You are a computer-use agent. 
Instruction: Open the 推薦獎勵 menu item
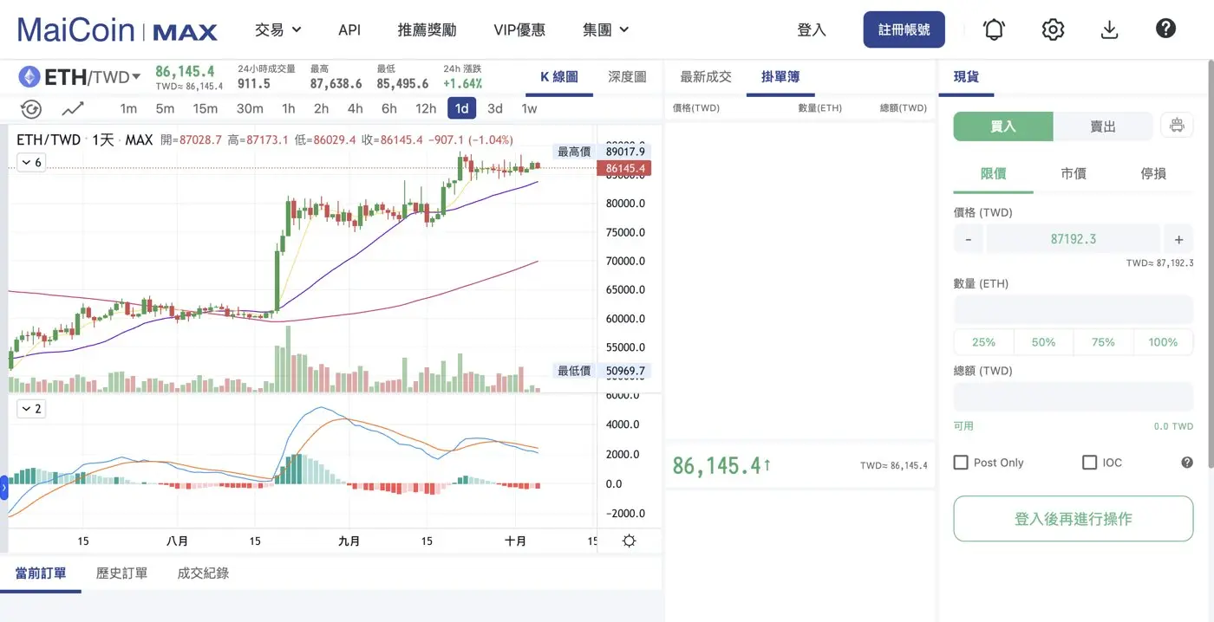(x=427, y=29)
